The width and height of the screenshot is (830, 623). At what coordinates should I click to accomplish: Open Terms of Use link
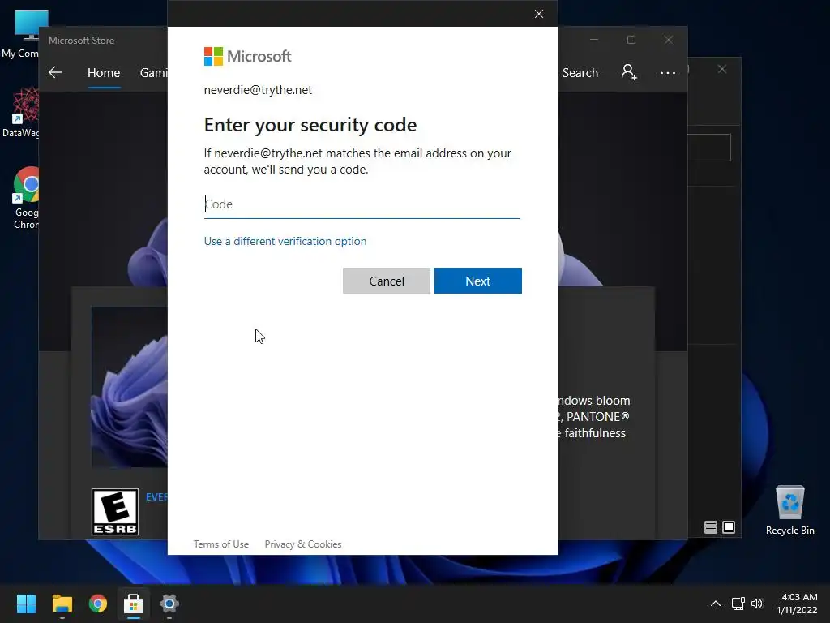[x=221, y=544]
